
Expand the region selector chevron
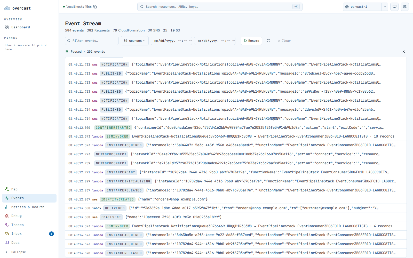[x=385, y=7]
